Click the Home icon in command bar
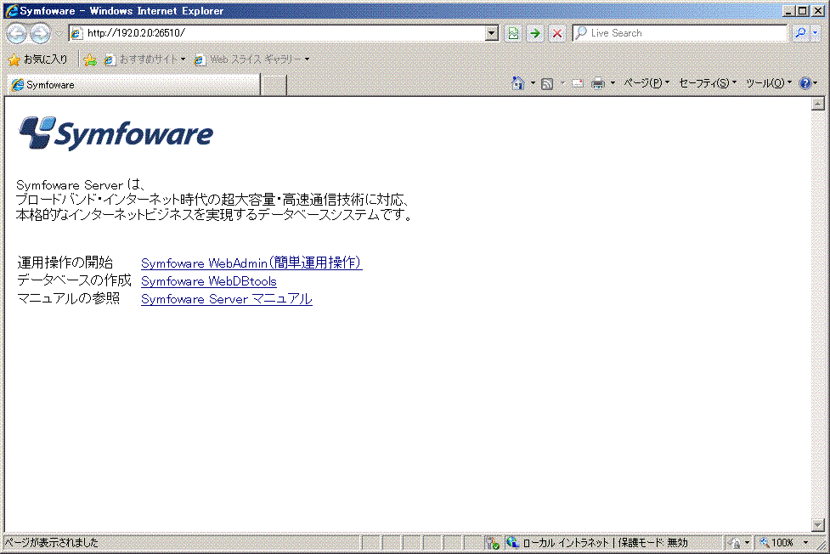 click(x=518, y=83)
